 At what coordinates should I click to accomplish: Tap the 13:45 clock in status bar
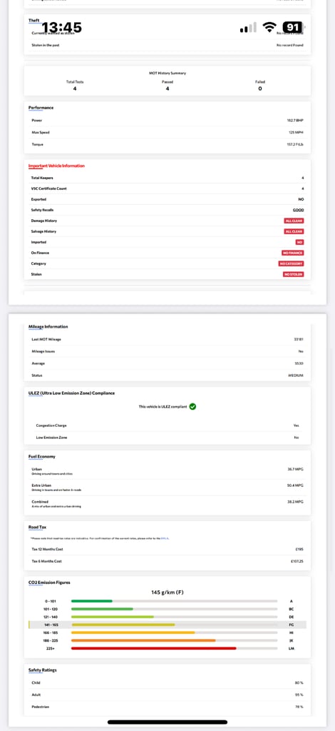[62, 28]
